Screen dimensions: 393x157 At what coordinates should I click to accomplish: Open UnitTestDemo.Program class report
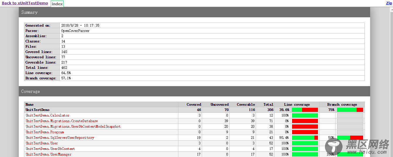point(45,132)
